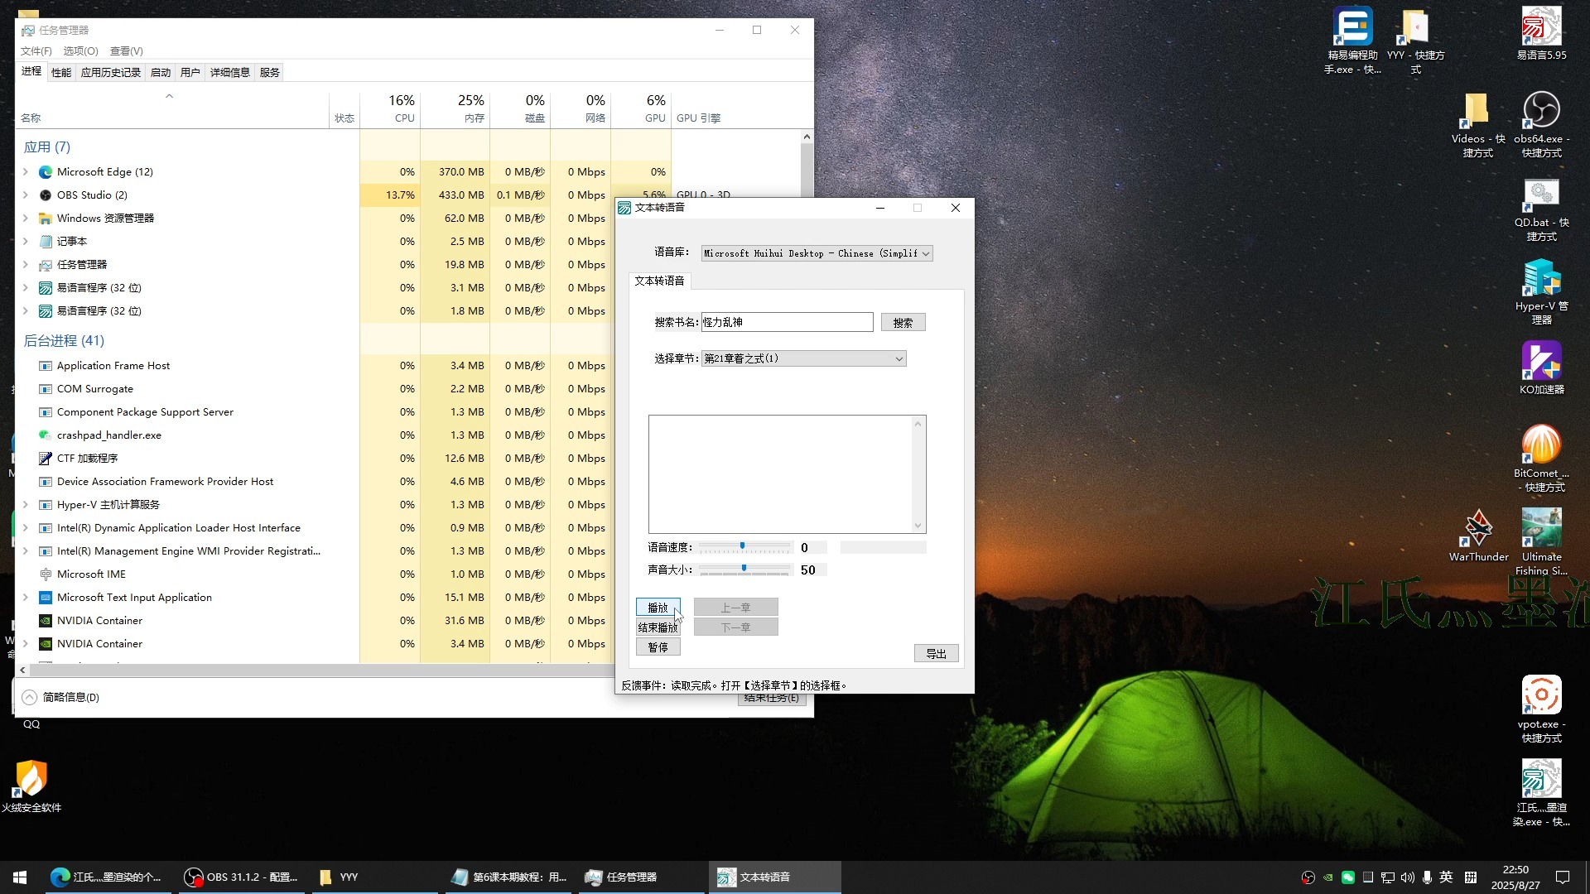The width and height of the screenshot is (1590, 894).
Task: Click 导出 button
Action: 936,654
